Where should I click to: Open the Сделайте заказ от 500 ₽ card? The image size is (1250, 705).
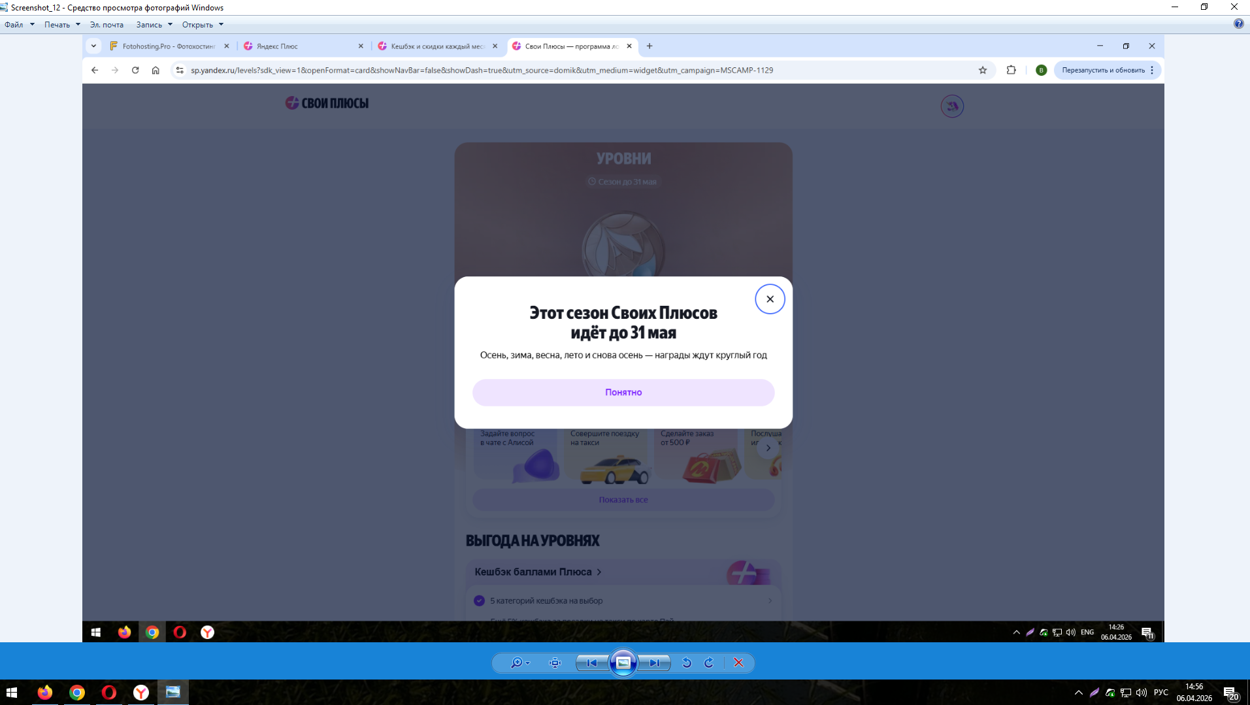(x=696, y=455)
